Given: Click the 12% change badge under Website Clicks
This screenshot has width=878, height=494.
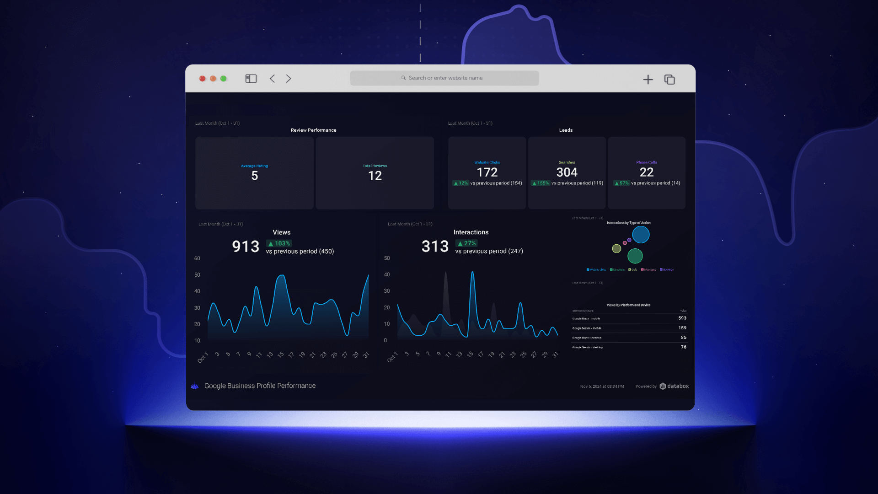Looking at the screenshot, I should coord(460,183).
